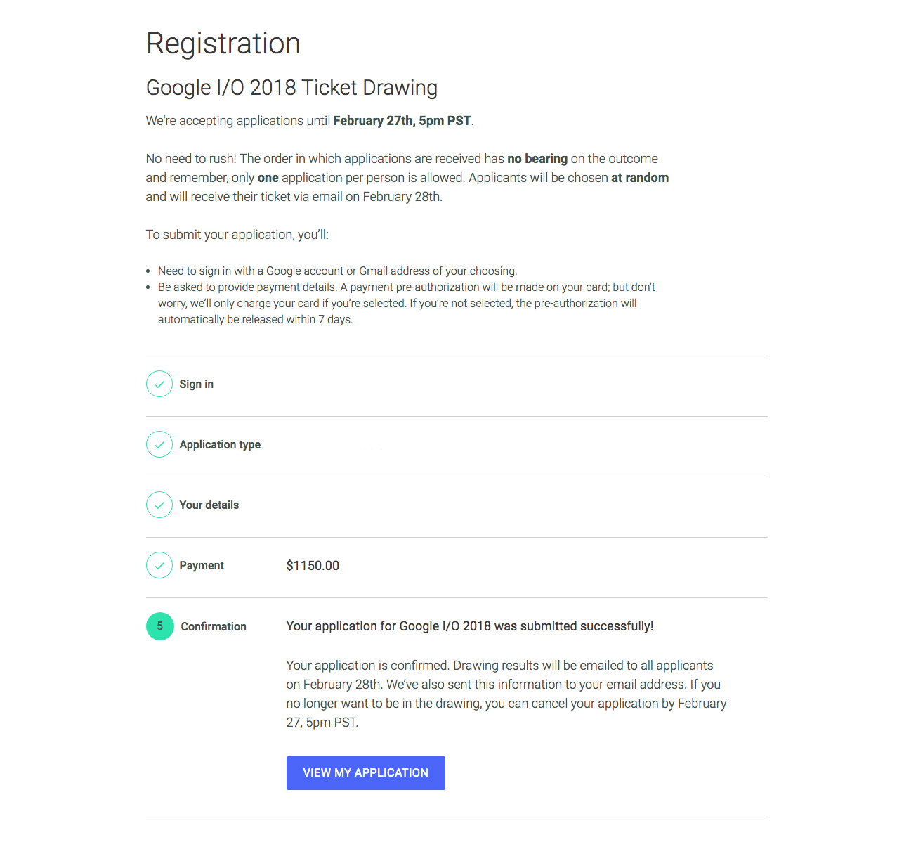
Task: Expand the Your details step
Action: [209, 505]
